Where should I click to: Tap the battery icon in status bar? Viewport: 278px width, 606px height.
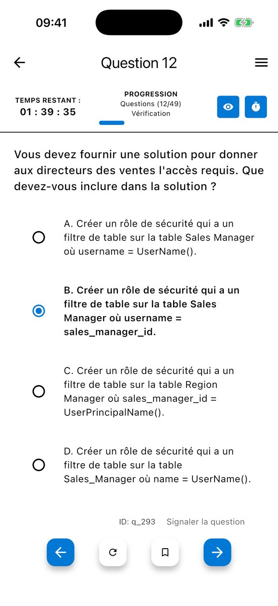click(x=243, y=23)
